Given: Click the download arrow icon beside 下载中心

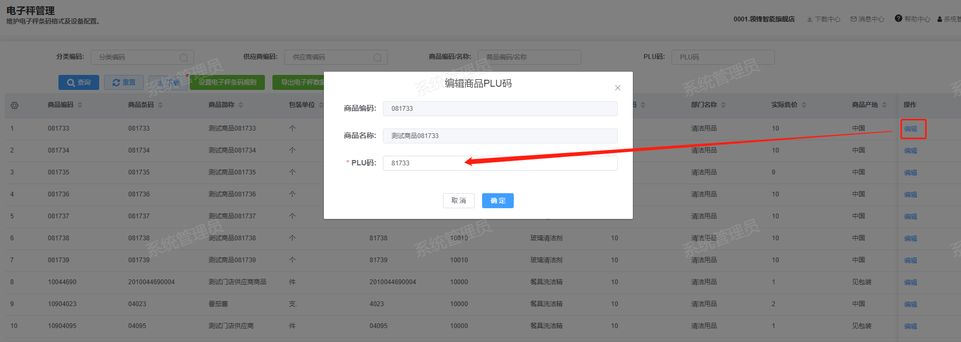Looking at the screenshot, I should point(810,19).
